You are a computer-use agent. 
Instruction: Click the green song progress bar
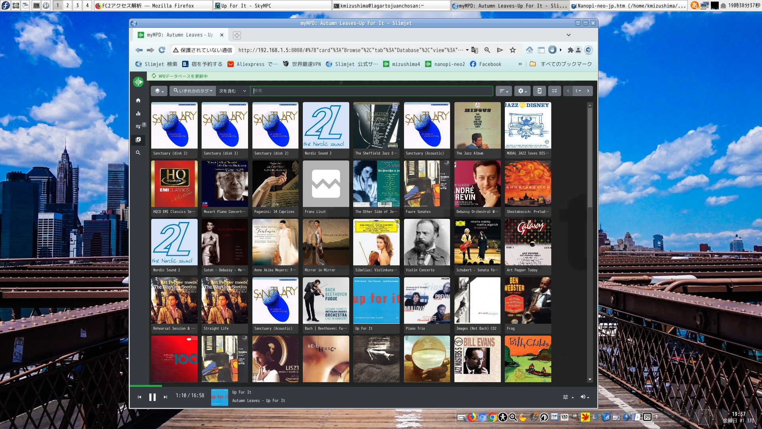[x=146, y=386]
